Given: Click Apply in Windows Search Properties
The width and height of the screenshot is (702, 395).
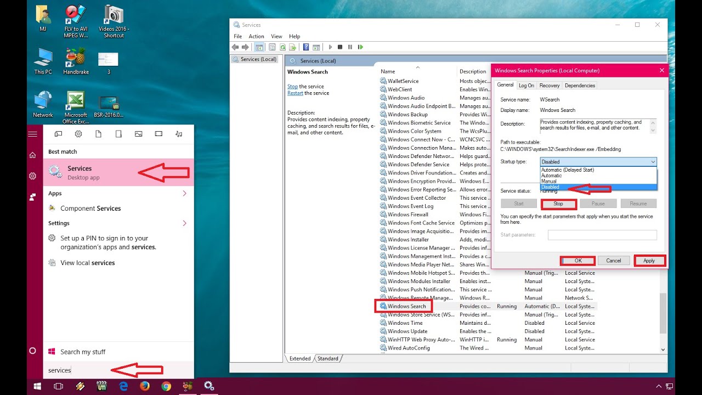Looking at the screenshot, I should 649,261.
